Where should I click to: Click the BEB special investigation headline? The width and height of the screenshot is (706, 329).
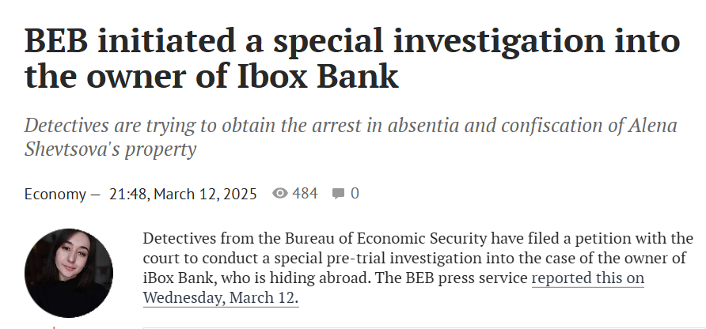pyautogui.click(x=352, y=59)
